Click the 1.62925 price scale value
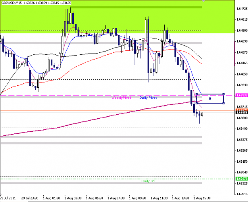This screenshot has width=248, height=202. [x=242, y=183]
